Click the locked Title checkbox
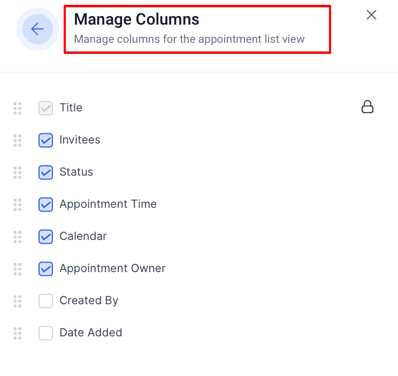This screenshot has height=376, width=398. [46, 108]
